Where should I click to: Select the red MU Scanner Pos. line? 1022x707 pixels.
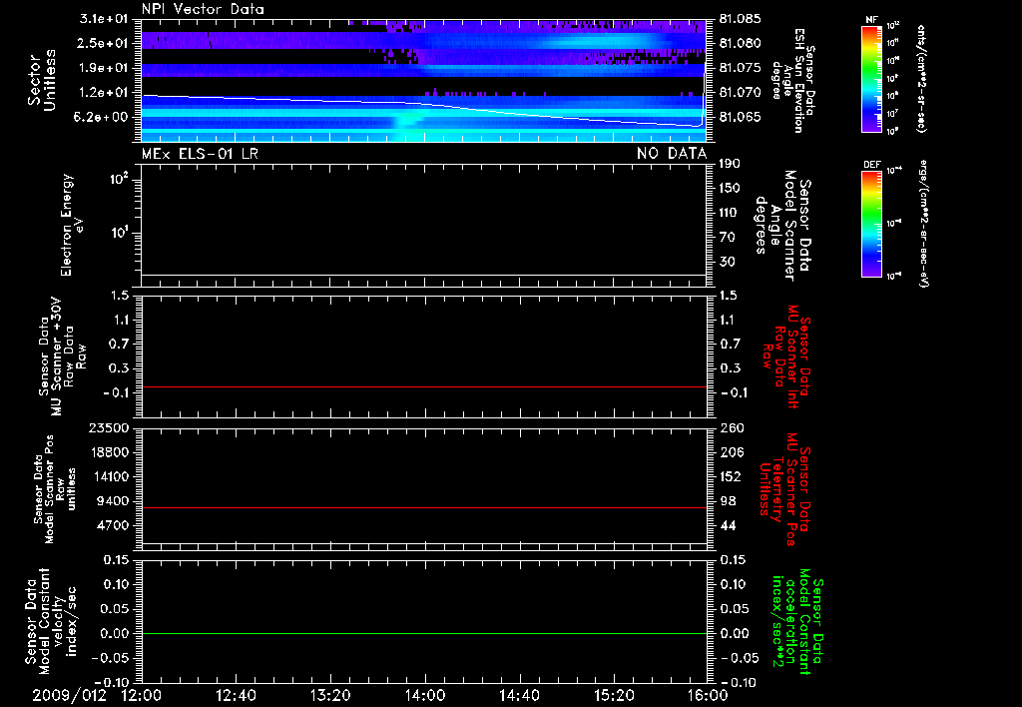(x=424, y=508)
